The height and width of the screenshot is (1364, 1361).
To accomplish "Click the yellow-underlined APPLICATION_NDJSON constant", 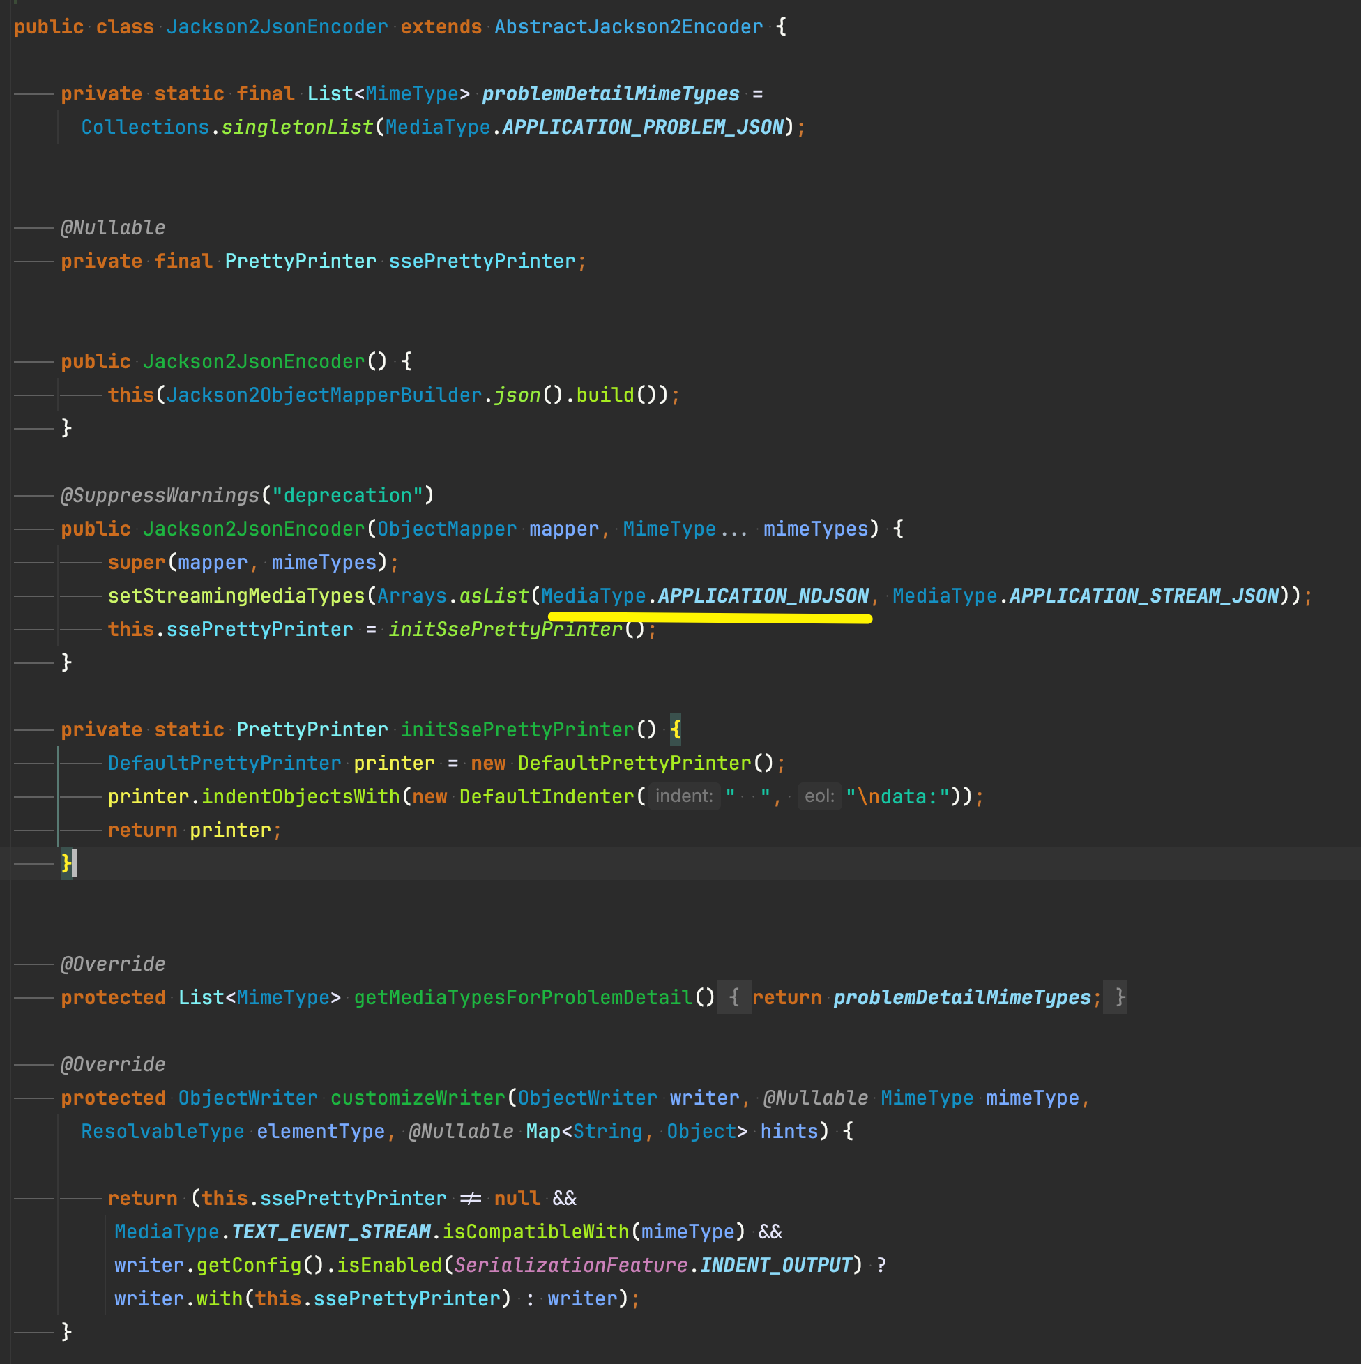I will click(763, 596).
